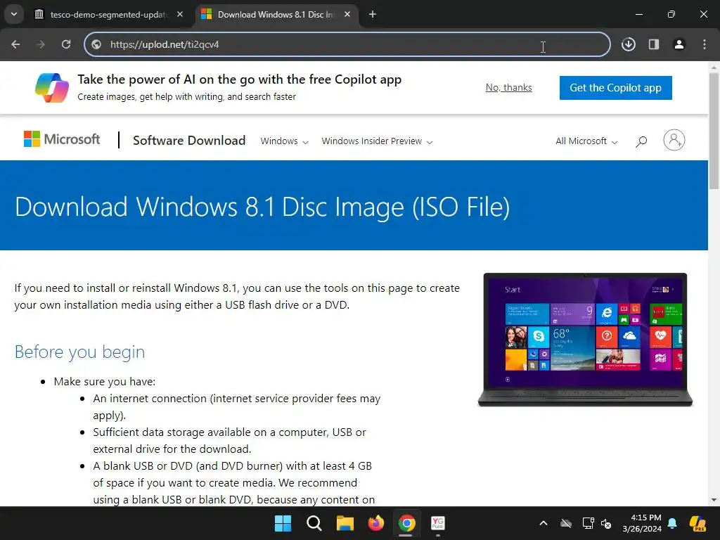This screenshot has width=720, height=540.
Task: Click the page vertical scrollbar thumb
Action: click(714, 131)
